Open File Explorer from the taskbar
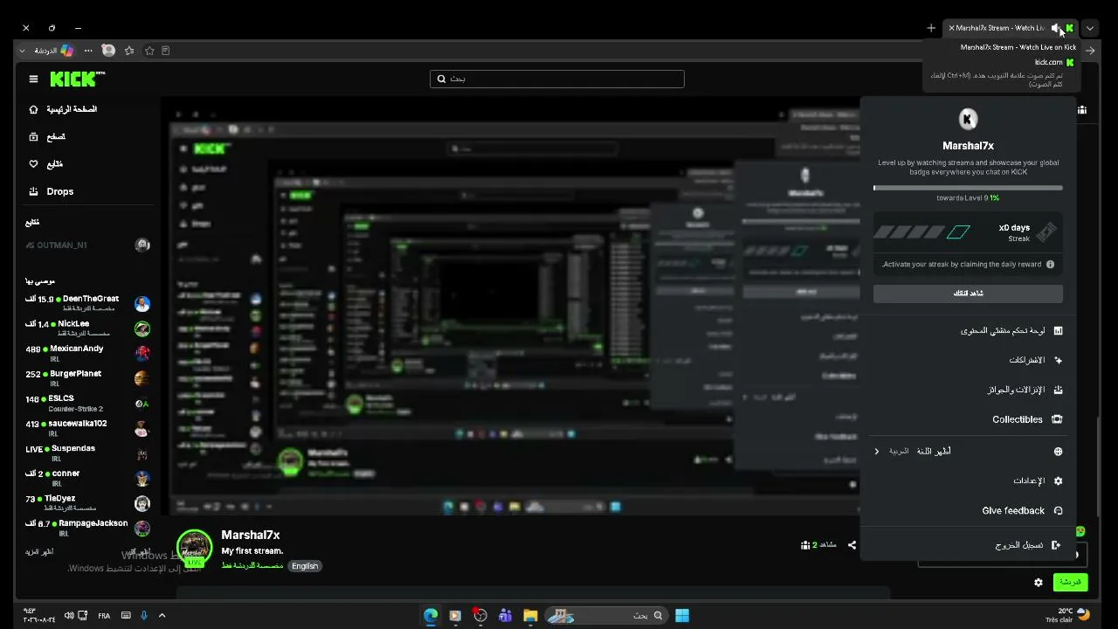This screenshot has height=629, width=1118. [530, 615]
